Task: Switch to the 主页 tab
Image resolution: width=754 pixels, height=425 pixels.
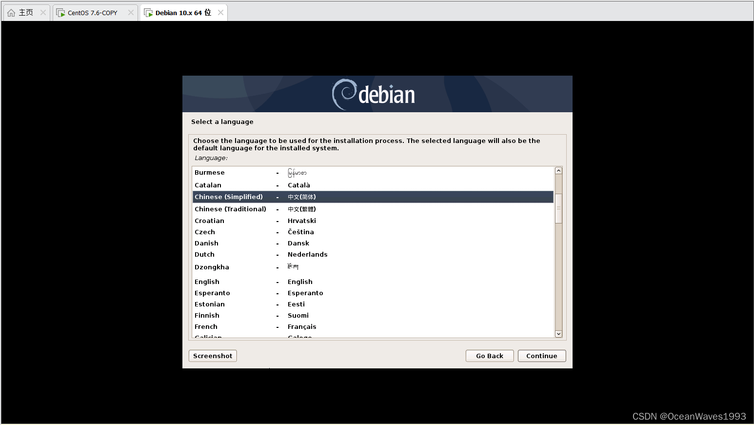Action: pyautogui.click(x=26, y=13)
